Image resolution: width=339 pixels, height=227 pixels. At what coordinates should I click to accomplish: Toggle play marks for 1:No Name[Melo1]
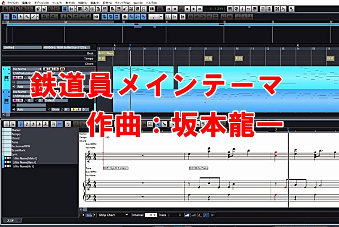pos(8,158)
